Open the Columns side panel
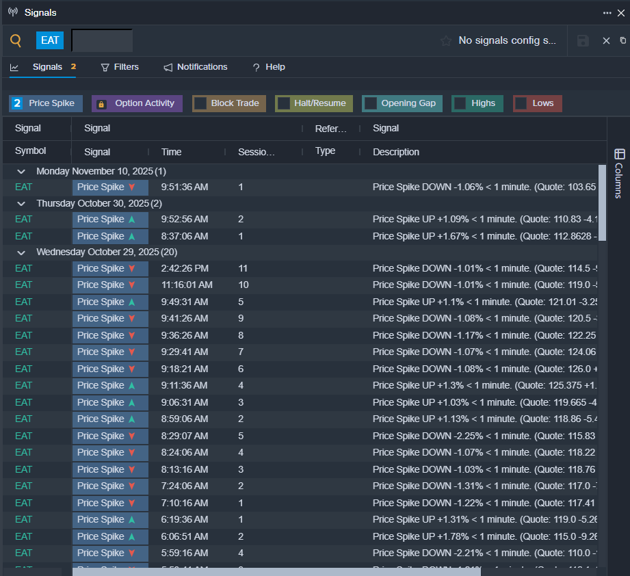Image resolution: width=630 pixels, height=576 pixels. (x=619, y=171)
